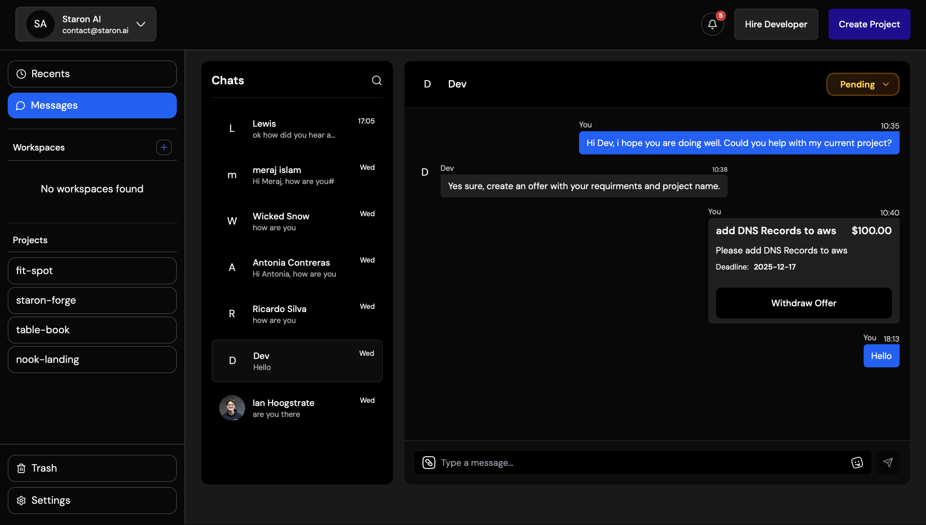Open Settings via the gear icon
Viewport: 926px width, 525px height.
(x=21, y=501)
